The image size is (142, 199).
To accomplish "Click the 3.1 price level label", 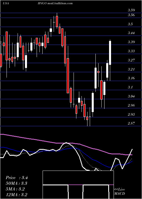I will click(130, 87).
